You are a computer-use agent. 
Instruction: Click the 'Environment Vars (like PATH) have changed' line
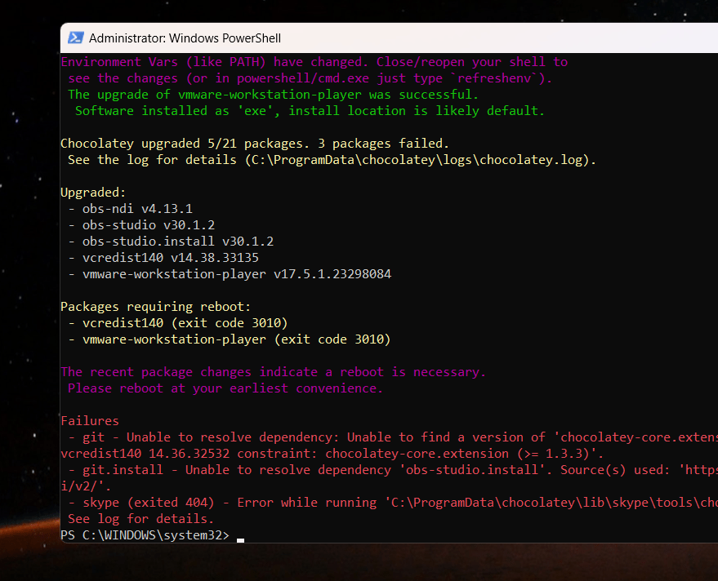point(314,62)
